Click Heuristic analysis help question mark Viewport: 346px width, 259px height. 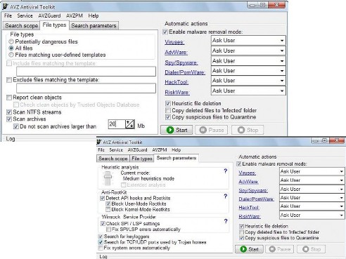tap(225, 171)
